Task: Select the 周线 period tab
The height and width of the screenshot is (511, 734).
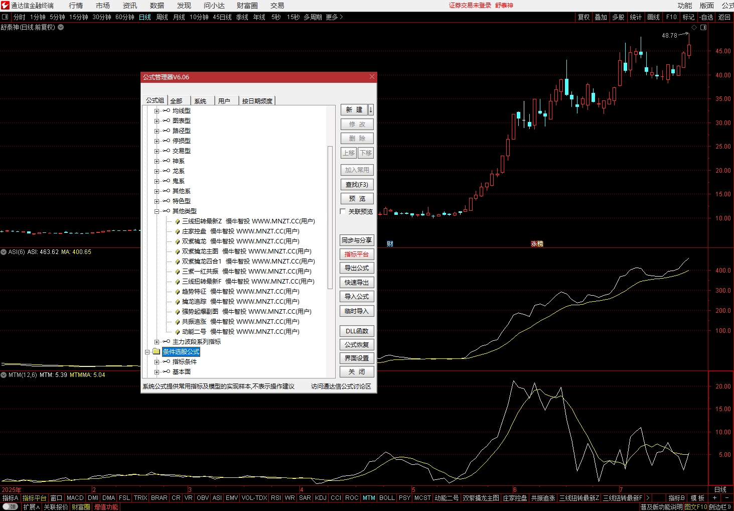Action: pyautogui.click(x=162, y=17)
